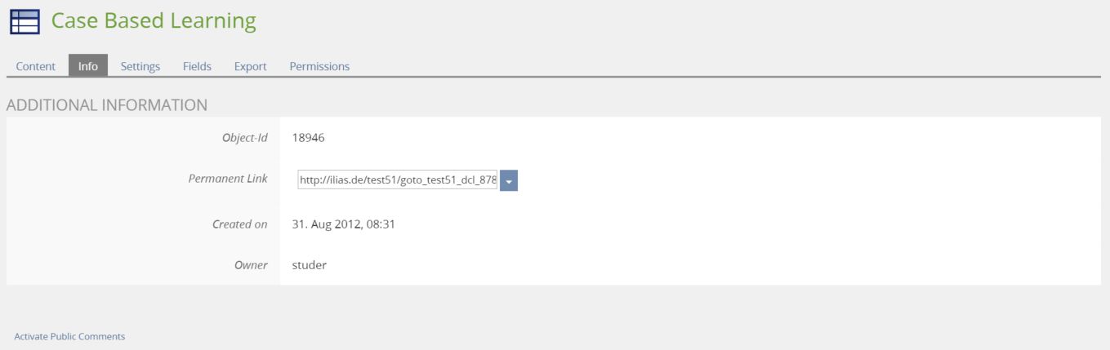Click the Activate Public Comments link
Screen dimensions: 1110x350
tap(70, 336)
